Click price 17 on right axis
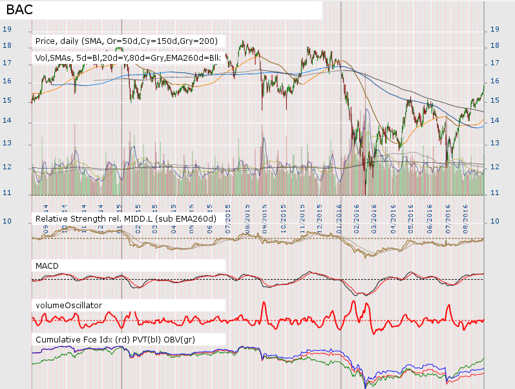Image resolution: width=515 pixels, height=389 pixels. 494,63
